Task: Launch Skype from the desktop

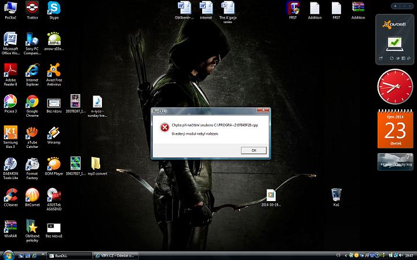Action: tap(54, 9)
